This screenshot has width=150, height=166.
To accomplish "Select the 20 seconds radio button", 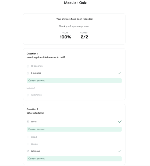I will point(28,66).
